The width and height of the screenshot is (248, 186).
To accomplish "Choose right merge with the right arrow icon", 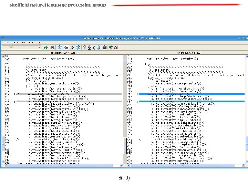I will pos(72,48).
